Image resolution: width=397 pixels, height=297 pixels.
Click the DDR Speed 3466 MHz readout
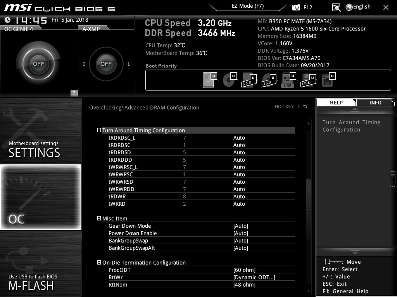click(x=190, y=33)
